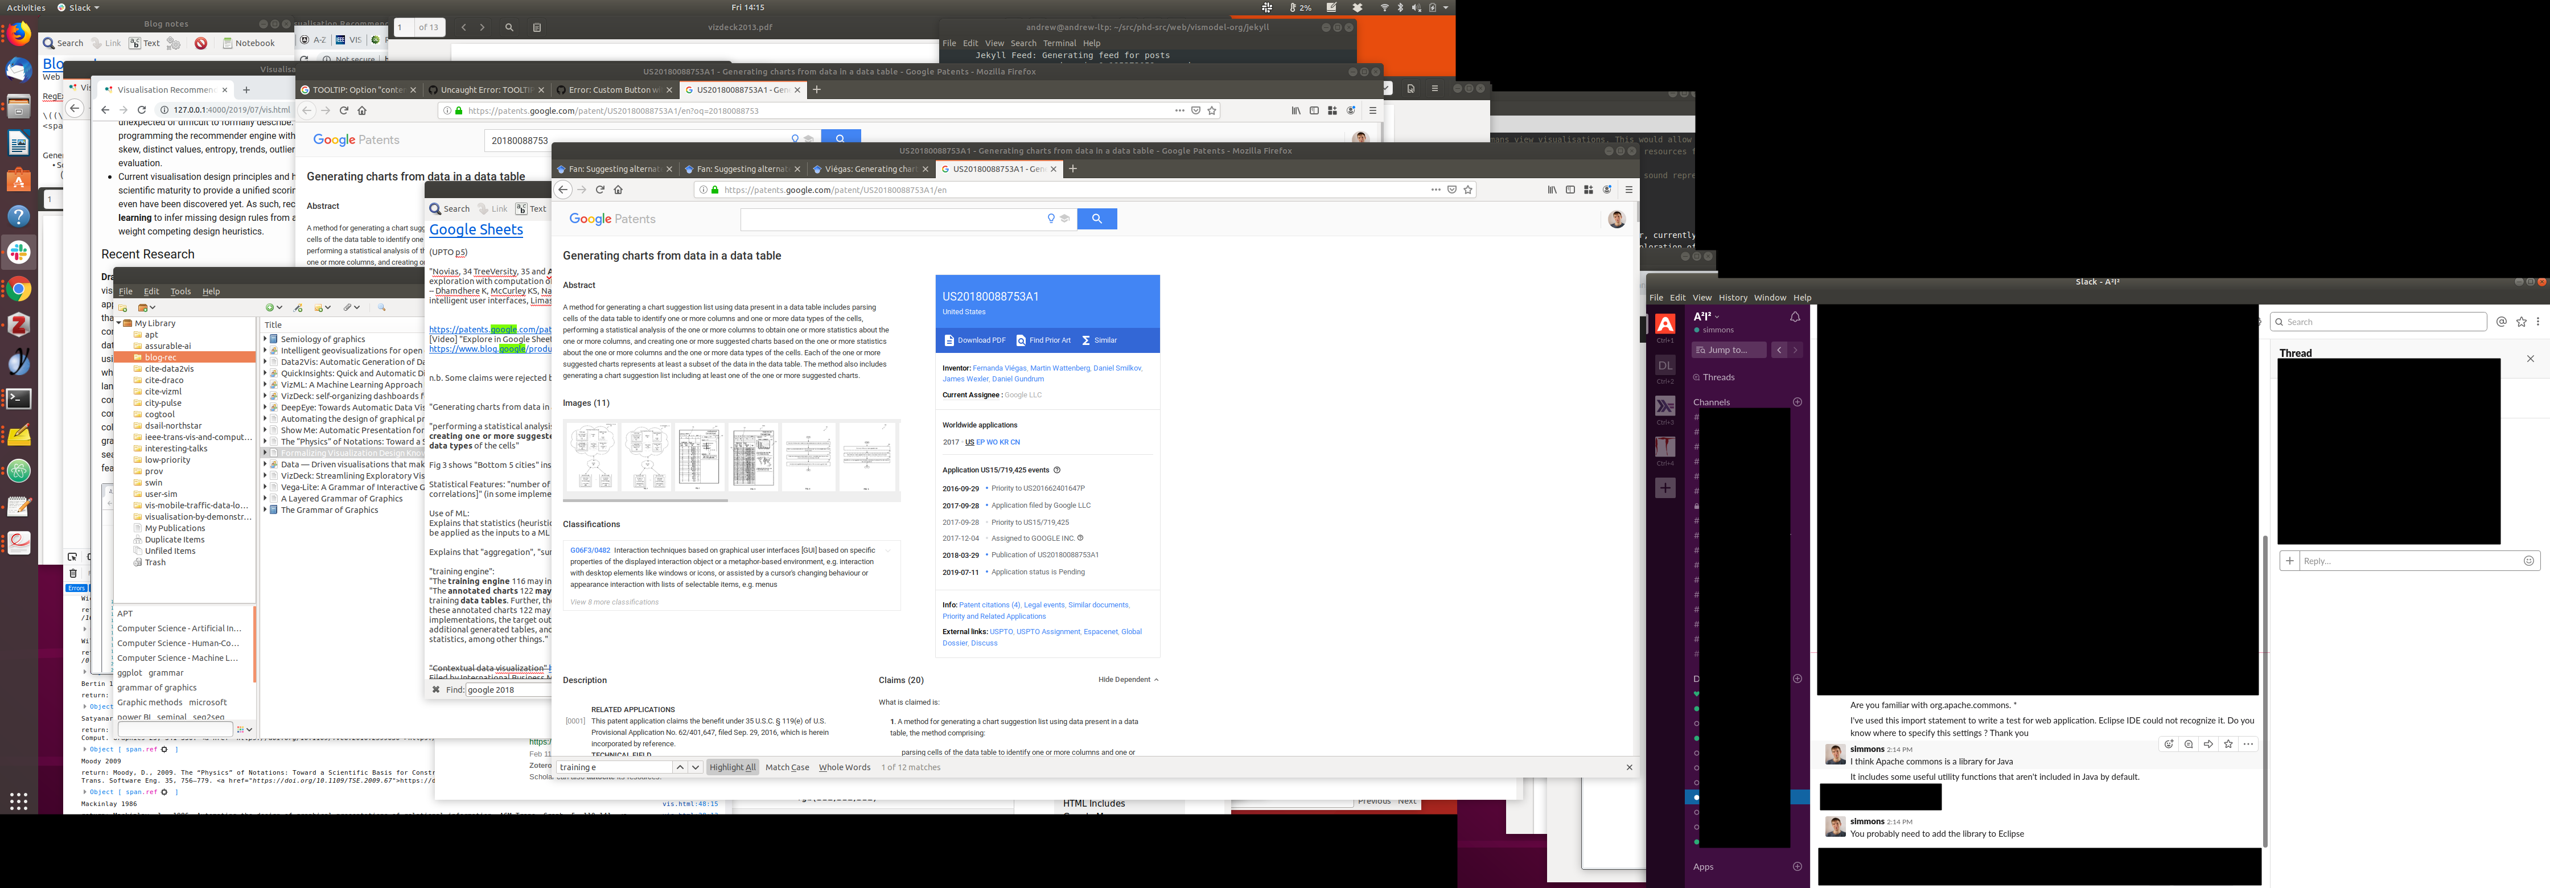The width and height of the screenshot is (2550, 888).
Task: Toggle Match Case in find bar
Action: pos(787,767)
